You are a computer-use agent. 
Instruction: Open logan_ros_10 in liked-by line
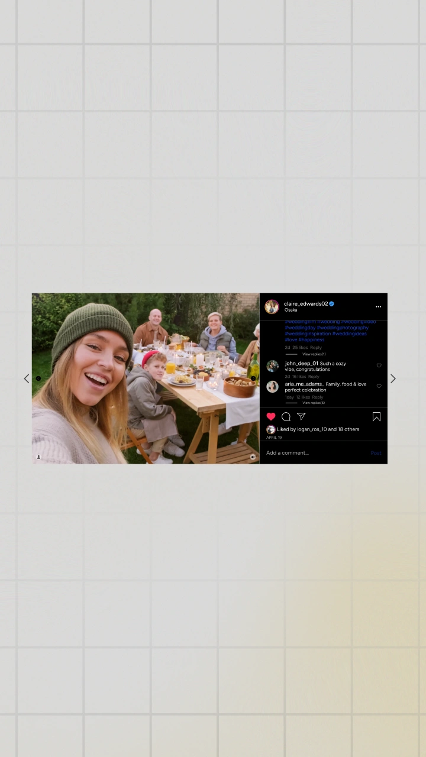(x=312, y=429)
